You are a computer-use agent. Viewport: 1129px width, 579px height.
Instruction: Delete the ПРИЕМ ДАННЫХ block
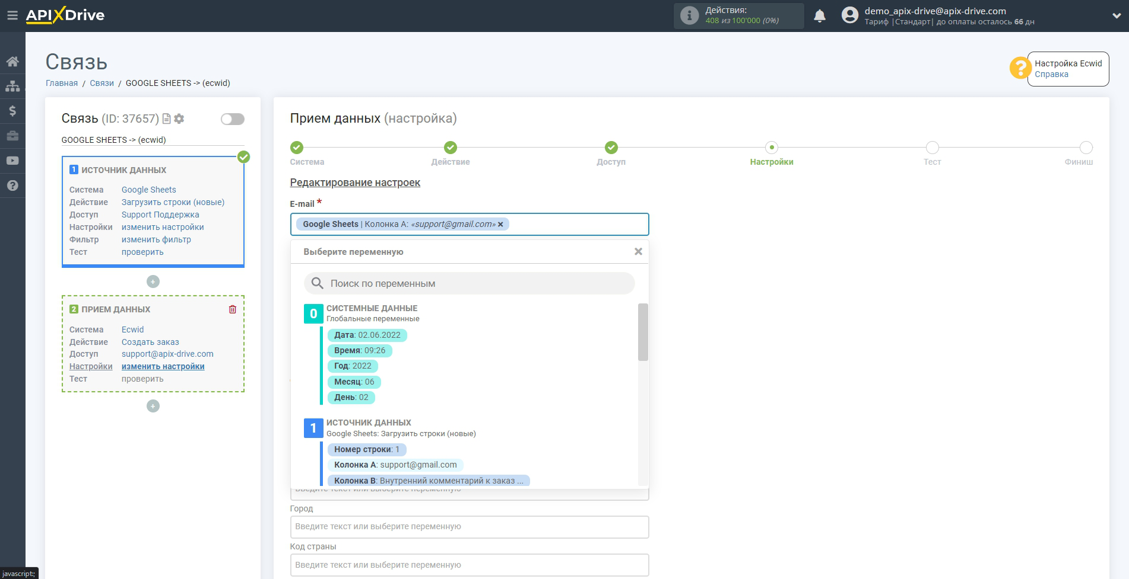pyautogui.click(x=233, y=309)
